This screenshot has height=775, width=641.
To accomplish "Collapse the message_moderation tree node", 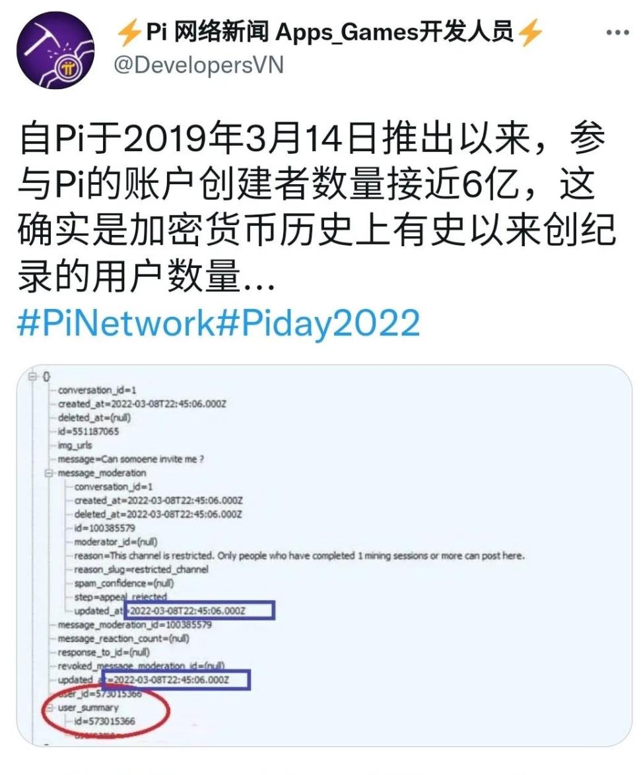I will click(49, 473).
